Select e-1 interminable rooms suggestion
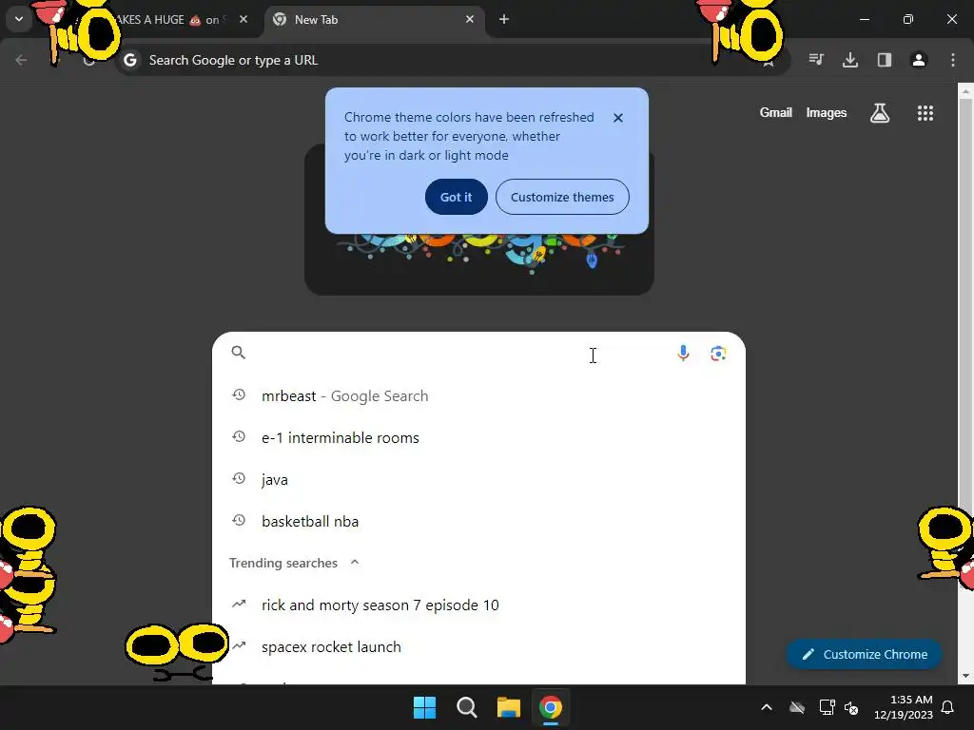The image size is (974, 730). [478, 437]
